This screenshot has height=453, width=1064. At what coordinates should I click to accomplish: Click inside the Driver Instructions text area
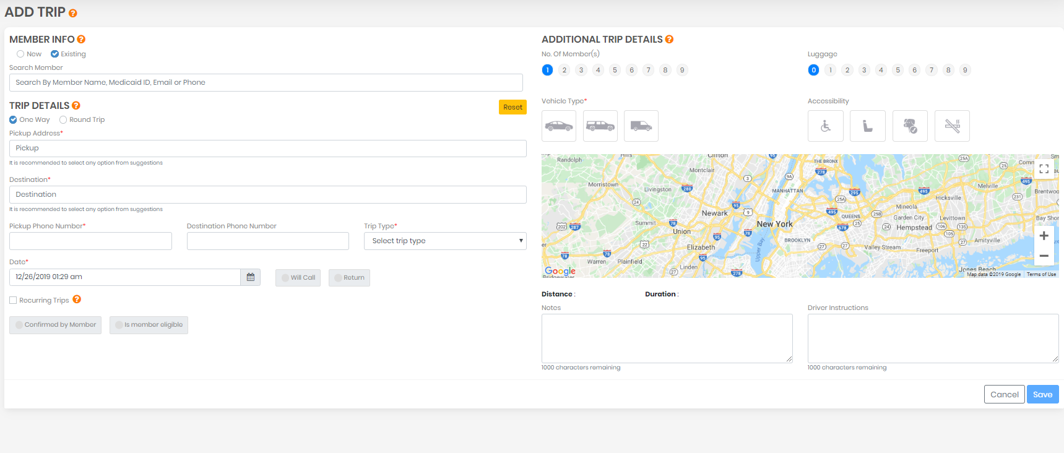[x=933, y=339]
